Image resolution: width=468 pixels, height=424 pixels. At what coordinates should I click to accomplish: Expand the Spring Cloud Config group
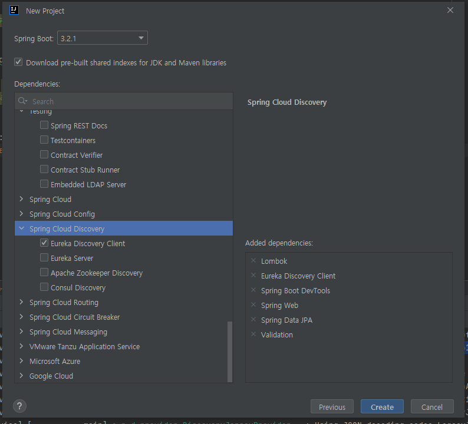click(x=21, y=214)
